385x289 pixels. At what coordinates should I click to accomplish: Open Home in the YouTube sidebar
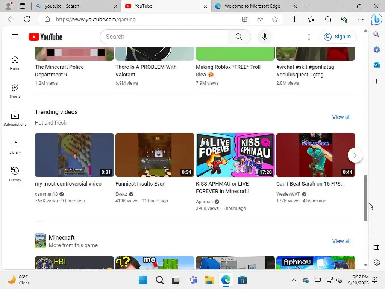pos(15,63)
